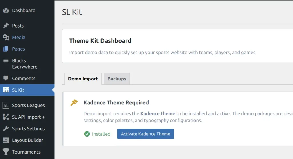This screenshot has width=293, height=159.
Task: Click the Sports Leagues SL icon
Action: pyautogui.click(x=6, y=105)
